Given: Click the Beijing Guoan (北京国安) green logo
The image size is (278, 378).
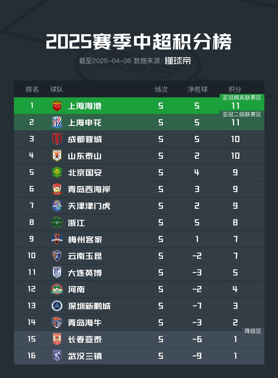Looking at the screenshot, I should coord(57,172).
